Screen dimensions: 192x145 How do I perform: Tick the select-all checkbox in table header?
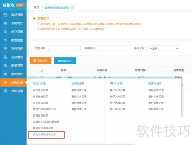[x=41, y=70]
